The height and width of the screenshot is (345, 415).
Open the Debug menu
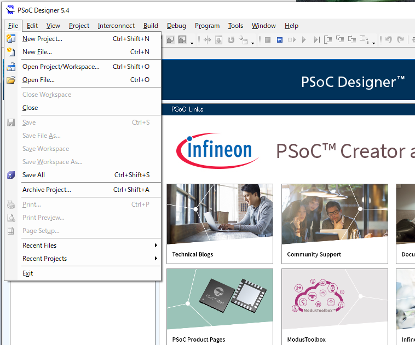pos(176,26)
